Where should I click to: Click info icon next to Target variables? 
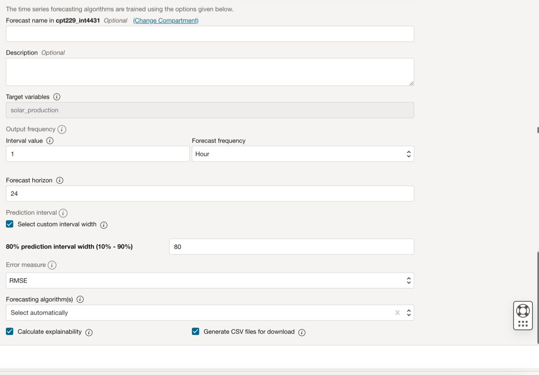57,97
